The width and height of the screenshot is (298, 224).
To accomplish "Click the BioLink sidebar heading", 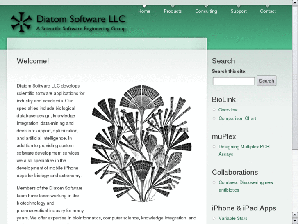I will 224,99.
